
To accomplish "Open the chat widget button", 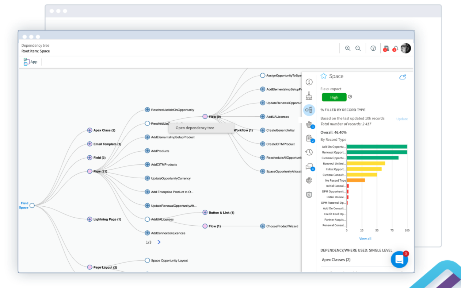I will tap(399, 260).
